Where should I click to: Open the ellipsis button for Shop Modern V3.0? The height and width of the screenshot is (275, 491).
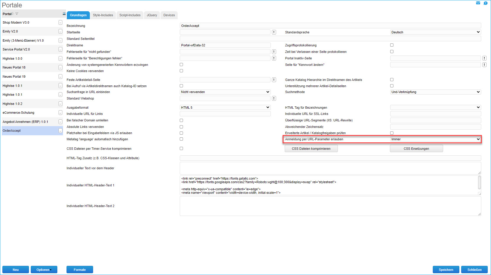60,22
